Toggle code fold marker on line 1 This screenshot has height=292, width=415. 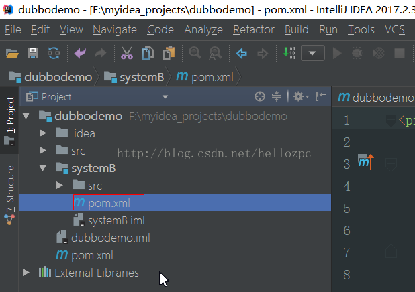391,121
